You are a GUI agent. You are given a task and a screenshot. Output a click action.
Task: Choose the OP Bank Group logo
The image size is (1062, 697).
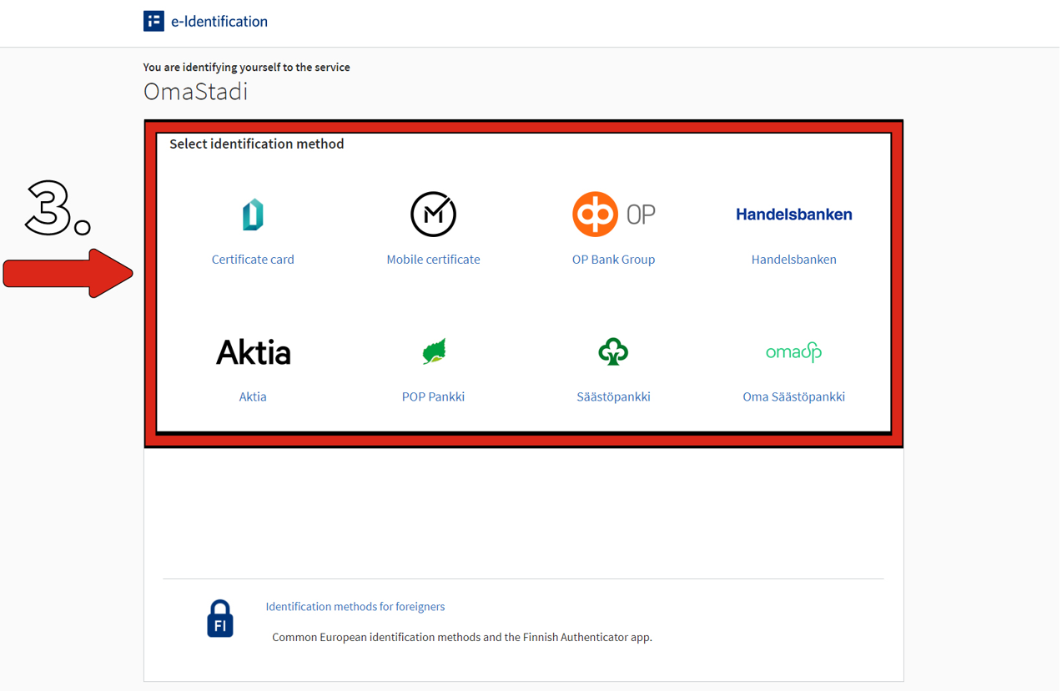[x=613, y=215]
